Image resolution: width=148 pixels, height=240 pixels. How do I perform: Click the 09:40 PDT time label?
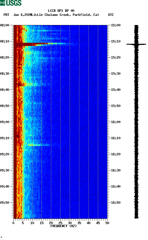(5, 186)
